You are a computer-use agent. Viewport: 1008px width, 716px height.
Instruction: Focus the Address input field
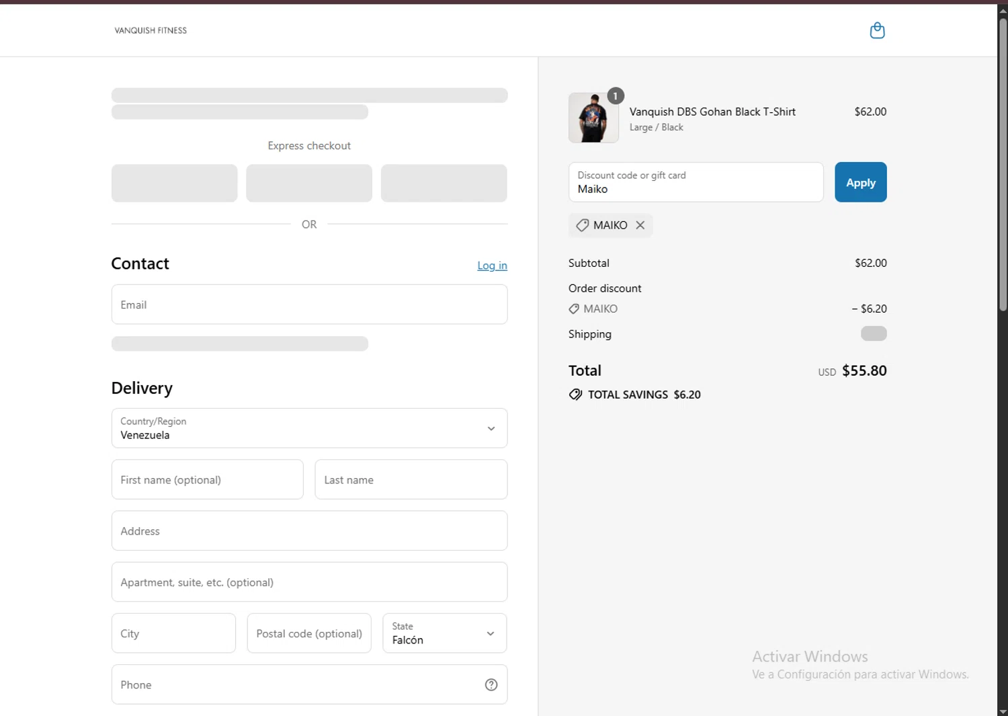(309, 530)
